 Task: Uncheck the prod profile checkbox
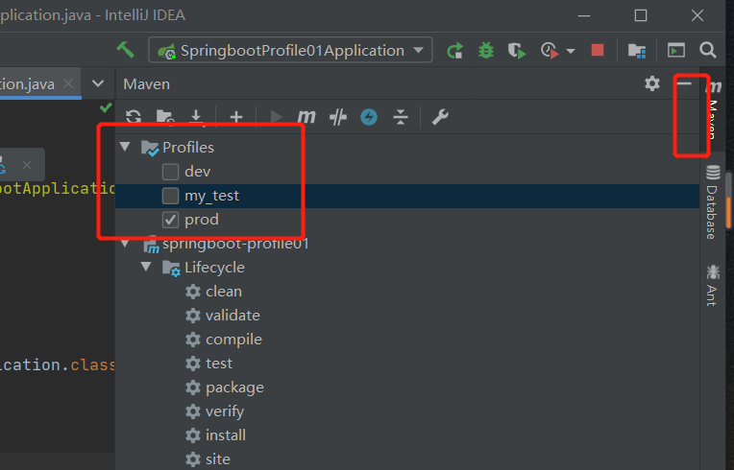pyautogui.click(x=170, y=220)
